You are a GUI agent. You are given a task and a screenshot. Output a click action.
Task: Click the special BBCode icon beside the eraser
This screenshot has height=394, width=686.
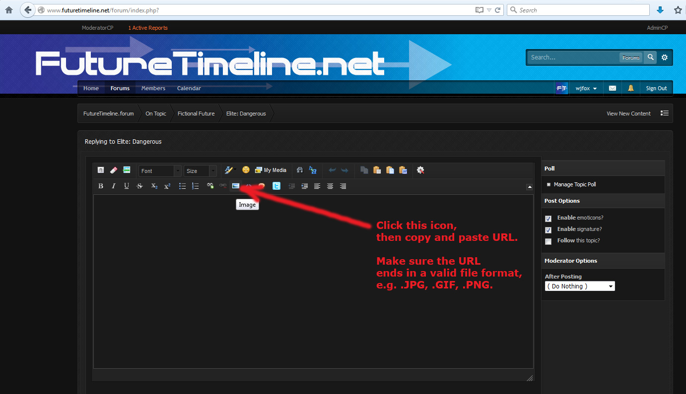point(127,170)
